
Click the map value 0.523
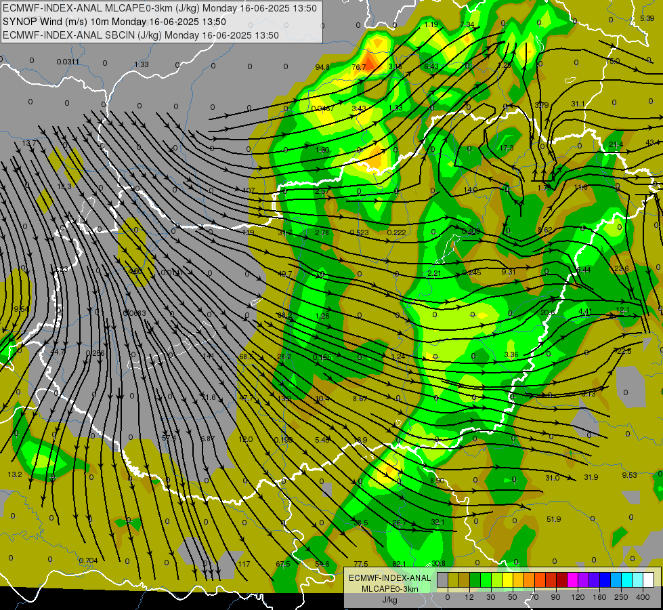pyautogui.click(x=360, y=232)
